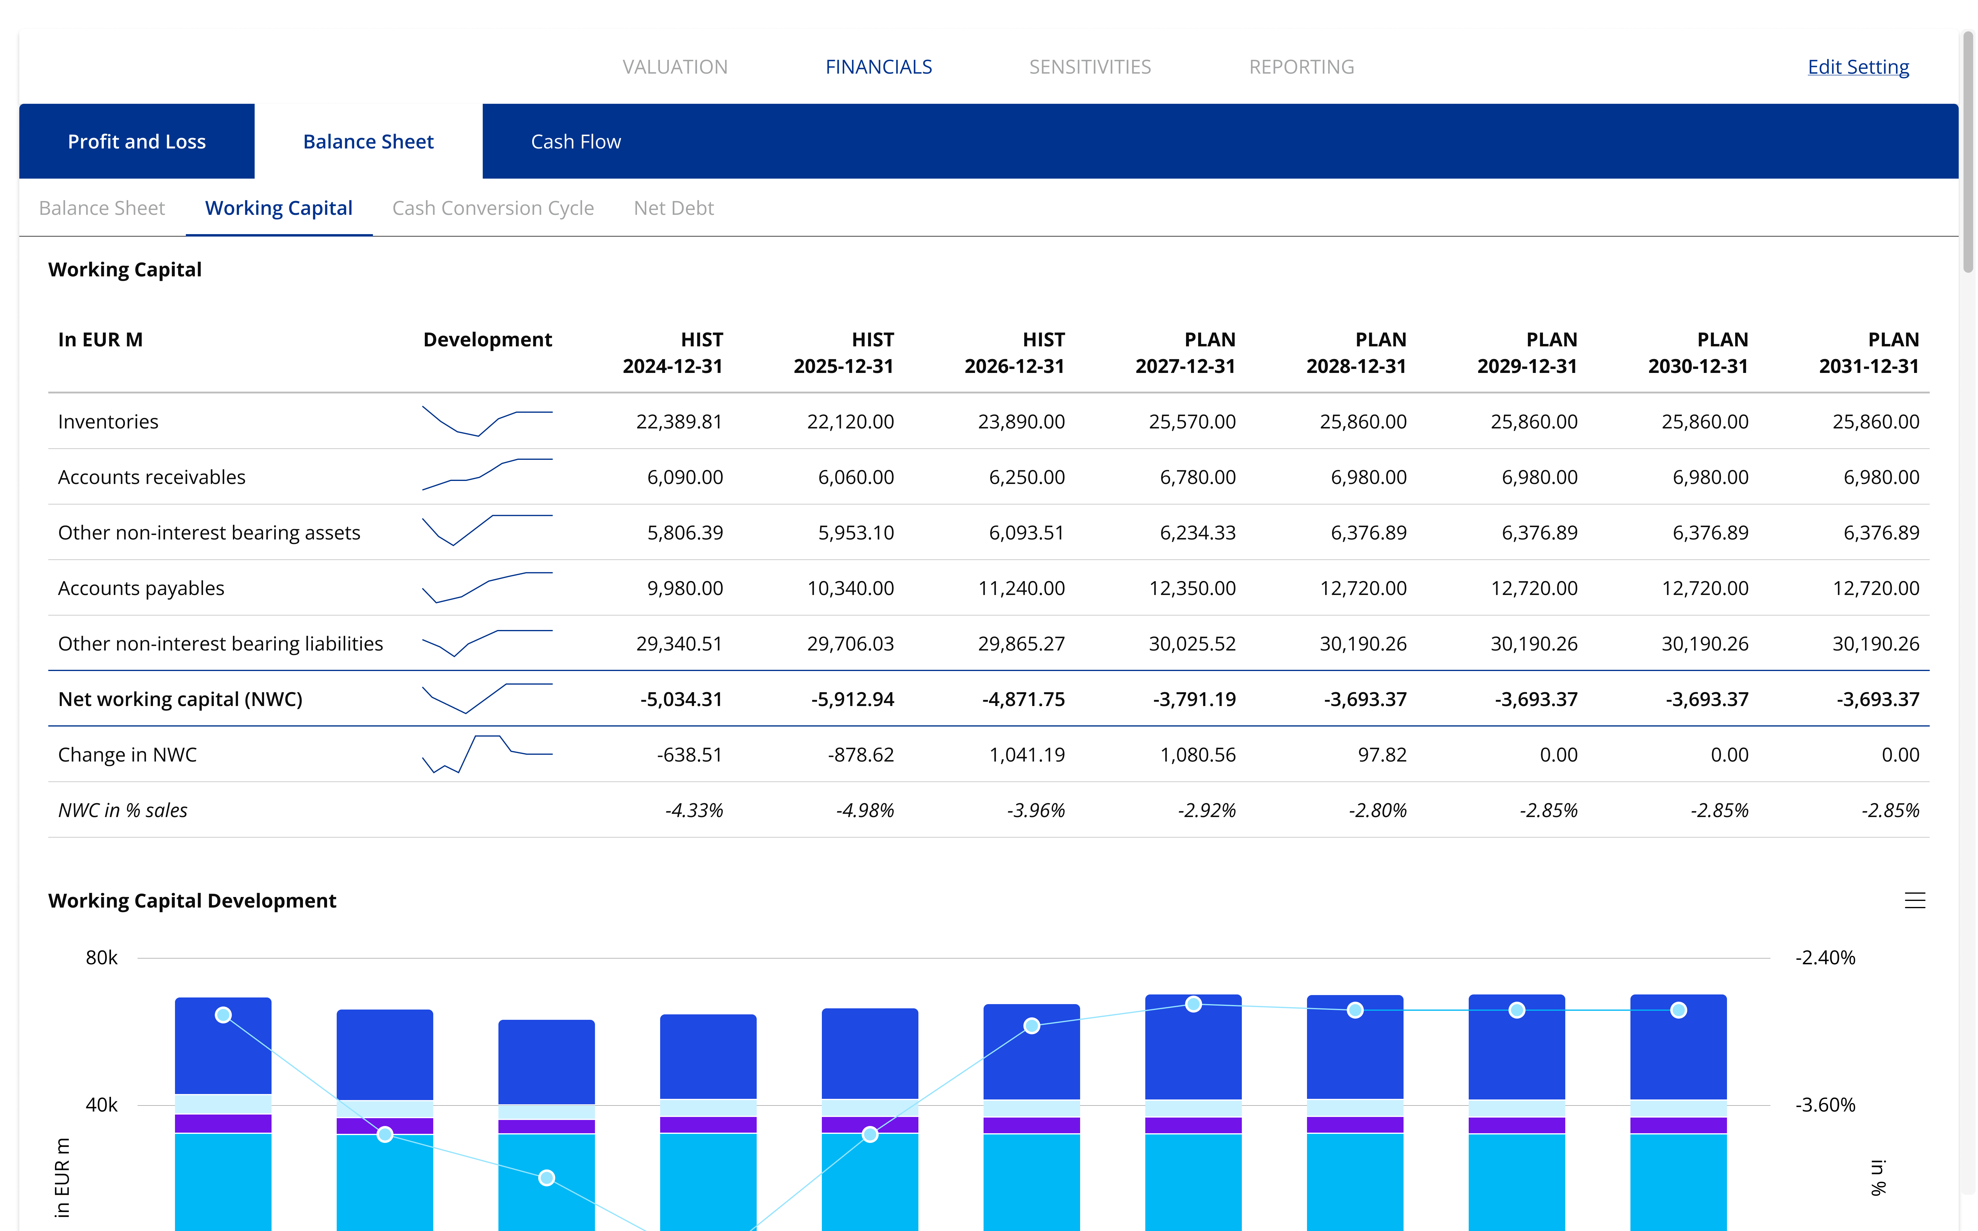
Task: Select the NWC in % sales label
Action: [123, 810]
